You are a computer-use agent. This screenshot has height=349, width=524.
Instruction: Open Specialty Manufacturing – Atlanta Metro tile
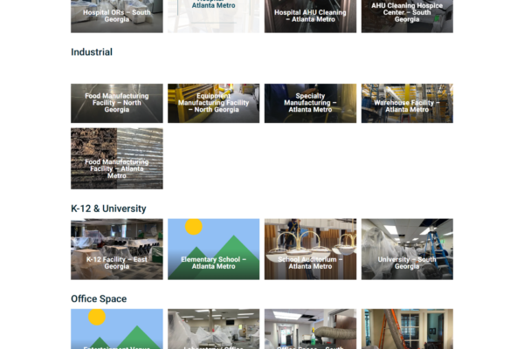(x=310, y=103)
